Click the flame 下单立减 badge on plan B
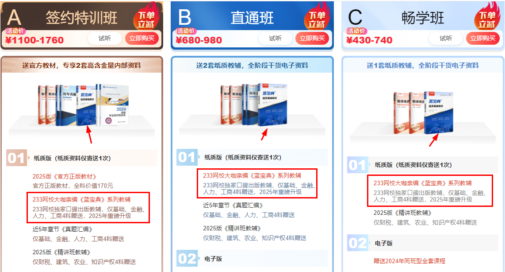 point(317,17)
